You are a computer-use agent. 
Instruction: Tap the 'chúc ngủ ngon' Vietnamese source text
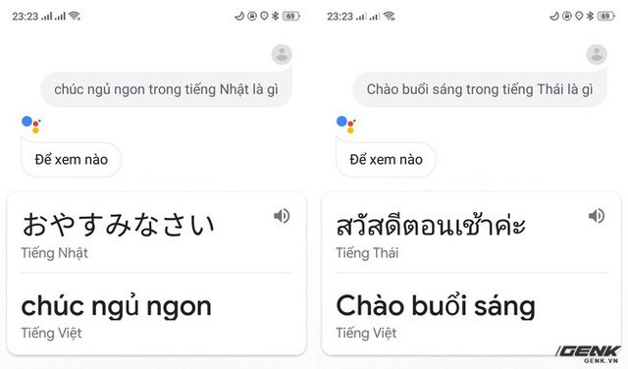click(116, 307)
